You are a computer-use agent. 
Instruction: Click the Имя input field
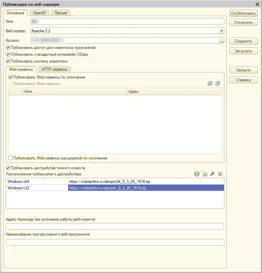tap(127, 21)
